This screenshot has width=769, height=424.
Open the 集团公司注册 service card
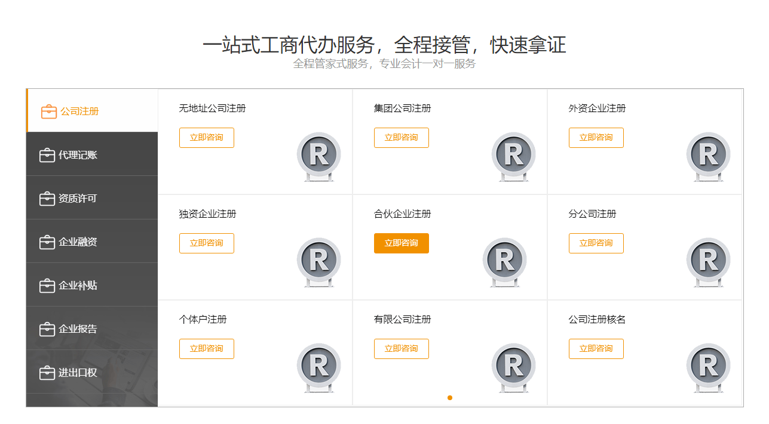click(x=402, y=108)
